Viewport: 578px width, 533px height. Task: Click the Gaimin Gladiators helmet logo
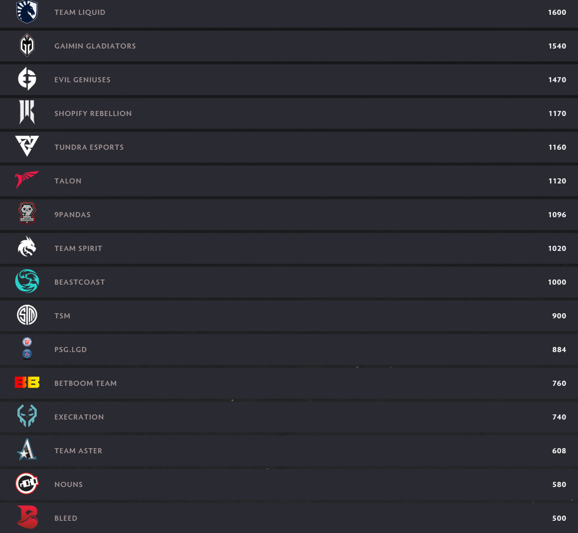[x=27, y=45]
